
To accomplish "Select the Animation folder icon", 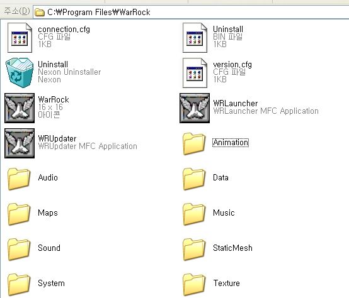I will coord(194,143).
